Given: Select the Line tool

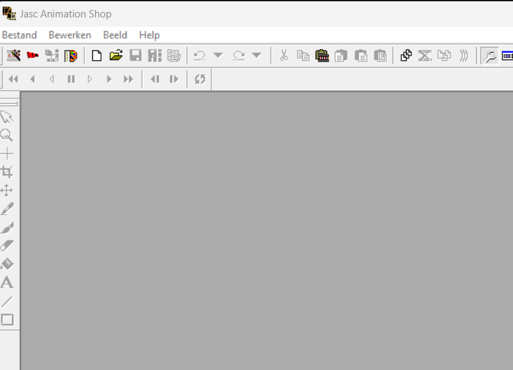Looking at the screenshot, I should click(x=7, y=301).
